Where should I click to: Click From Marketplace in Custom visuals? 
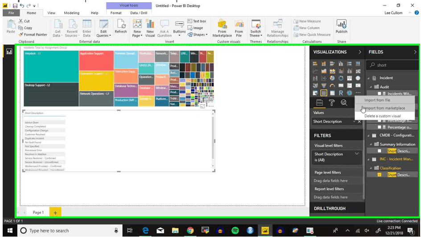pyautogui.click(x=222, y=28)
